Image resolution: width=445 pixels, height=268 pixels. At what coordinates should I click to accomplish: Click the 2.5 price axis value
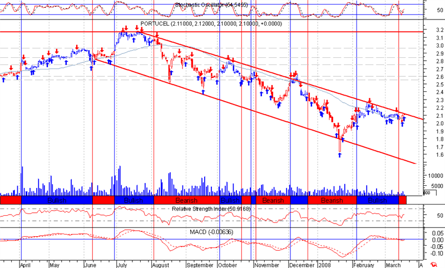[439, 85]
